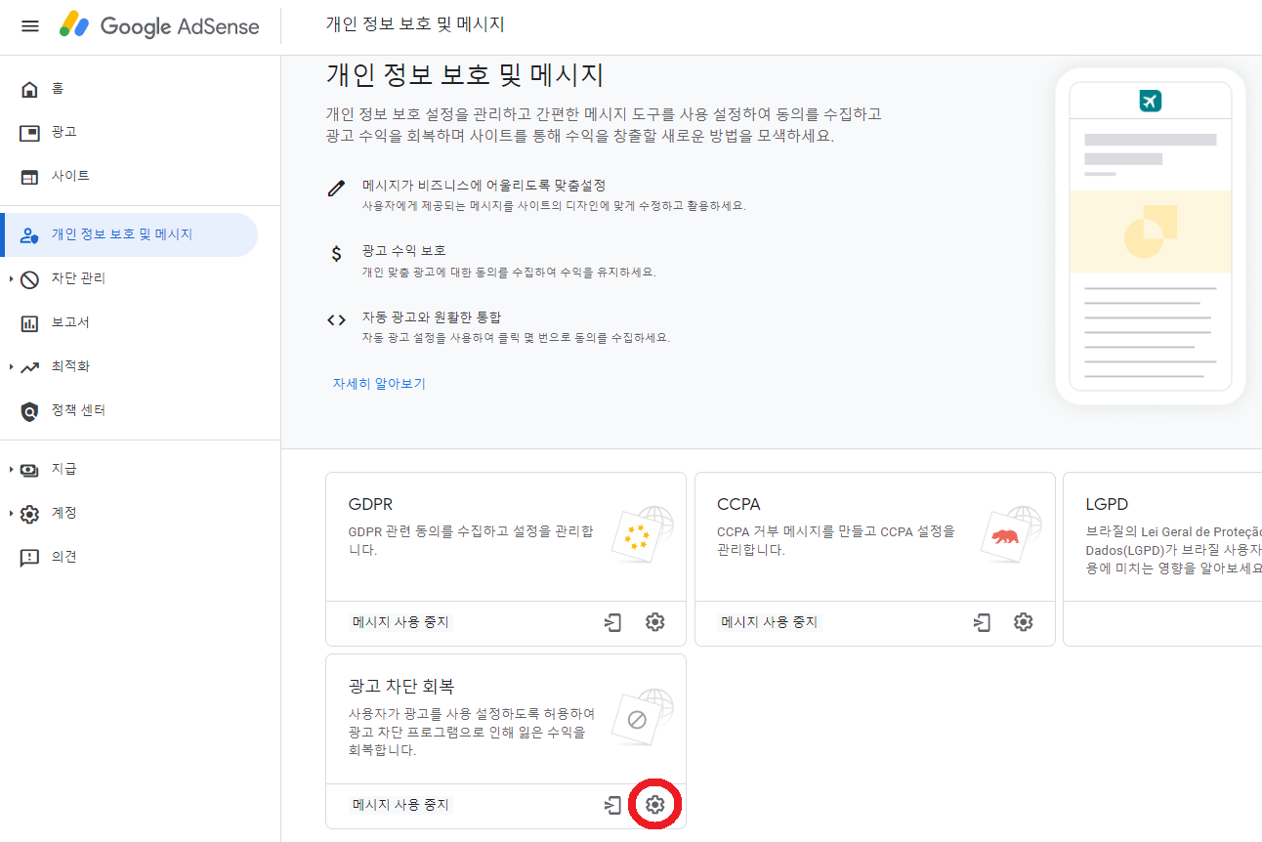The image size is (1262, 842).
Task: Click the 차단 관리 block icon
Action: 30,279
